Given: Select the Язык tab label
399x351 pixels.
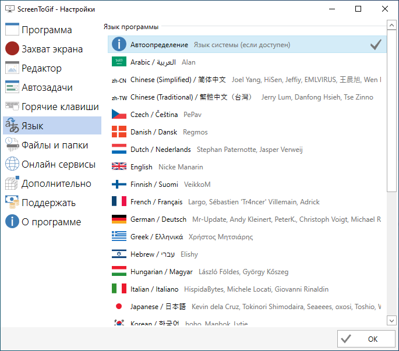Looking at the screenshot, I should click(x=32, y=126).
